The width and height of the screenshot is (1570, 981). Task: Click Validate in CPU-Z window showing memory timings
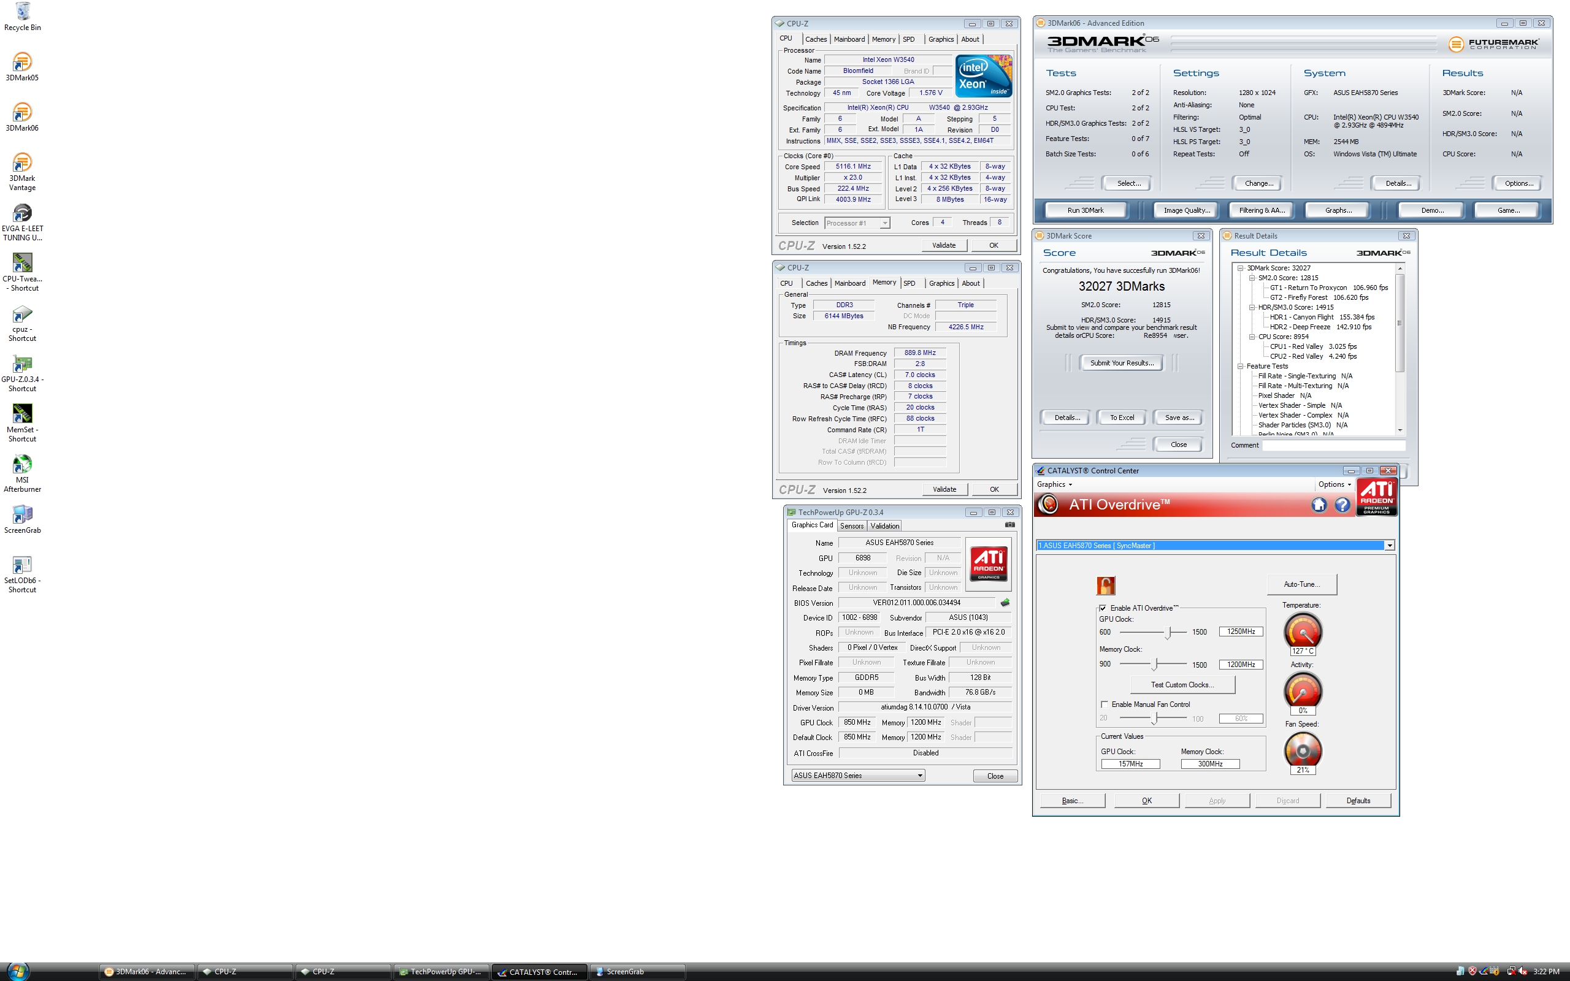[x=944, y=489]
